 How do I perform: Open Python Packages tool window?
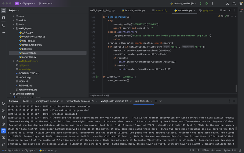3,117
